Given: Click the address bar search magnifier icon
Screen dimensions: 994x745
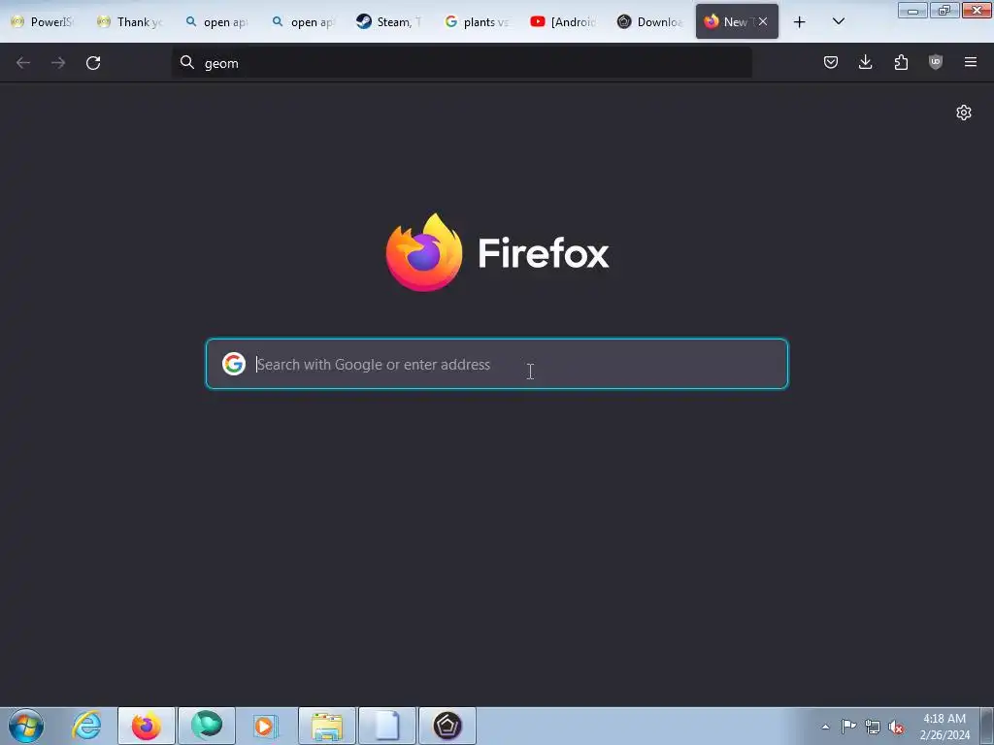Looking at the screenshot, I should [187, 62].
